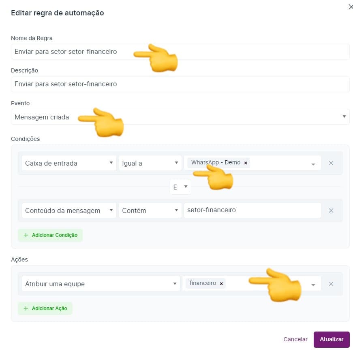Open the Evento dropdown showing Mensagem criada
353x353 pixels.
click(x=180, y=117)
